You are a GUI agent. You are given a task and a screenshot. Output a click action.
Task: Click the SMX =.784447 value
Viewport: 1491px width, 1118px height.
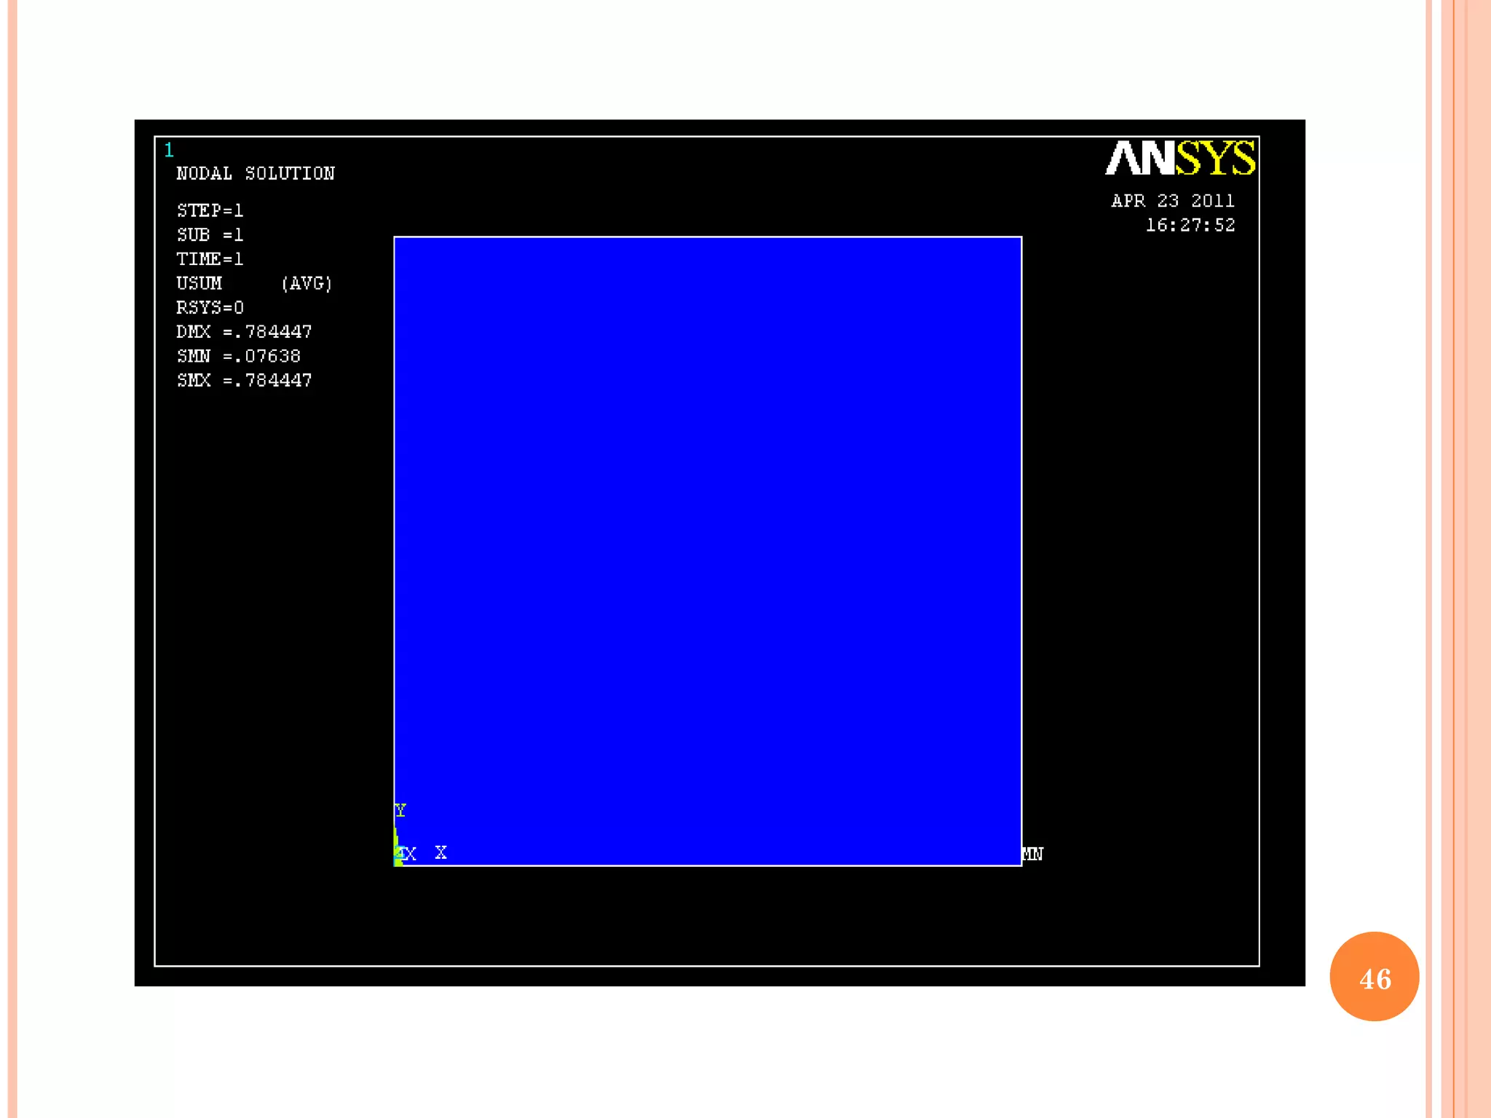pos(244,380)
